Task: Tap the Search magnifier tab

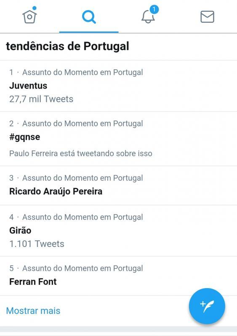Action: pyautogui.click(x=89, y=17)
